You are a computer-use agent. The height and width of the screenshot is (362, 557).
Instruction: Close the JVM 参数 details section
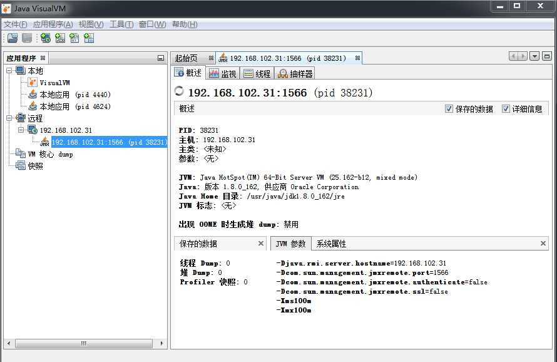click(543, 243)
